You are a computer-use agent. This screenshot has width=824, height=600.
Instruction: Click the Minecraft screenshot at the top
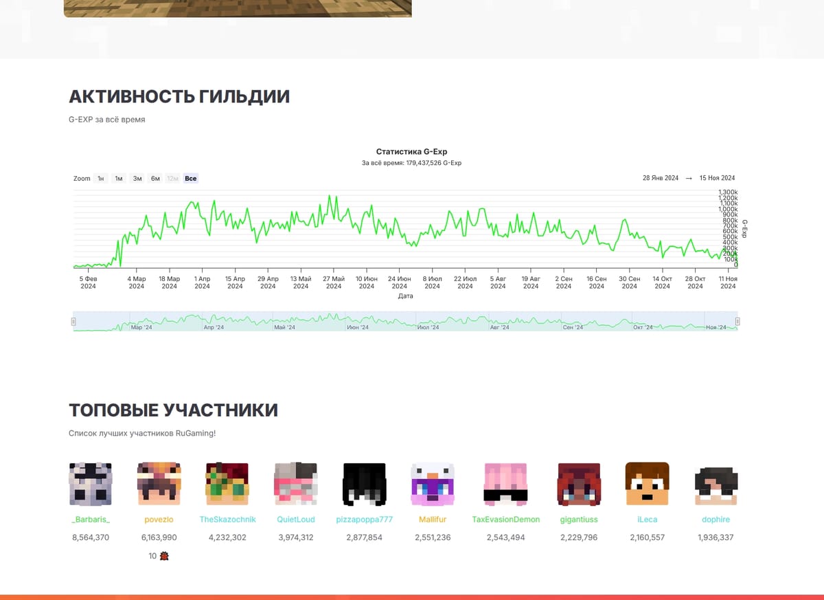click(x=237, y=8)
